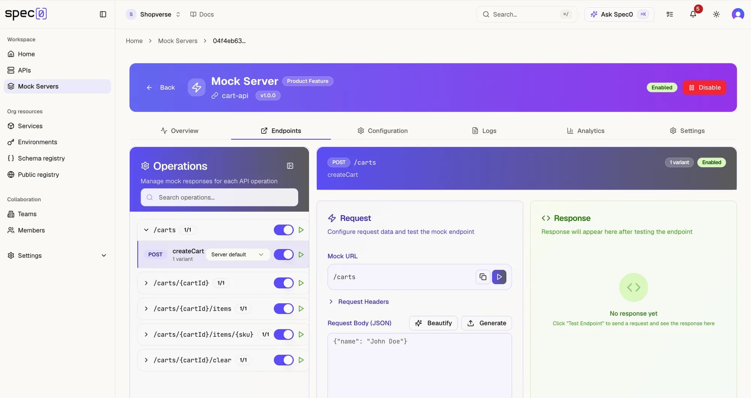Click the Mock Server lightning icon
The height and width of the screenshot is (398, 751).
click(x=197, y=88)
